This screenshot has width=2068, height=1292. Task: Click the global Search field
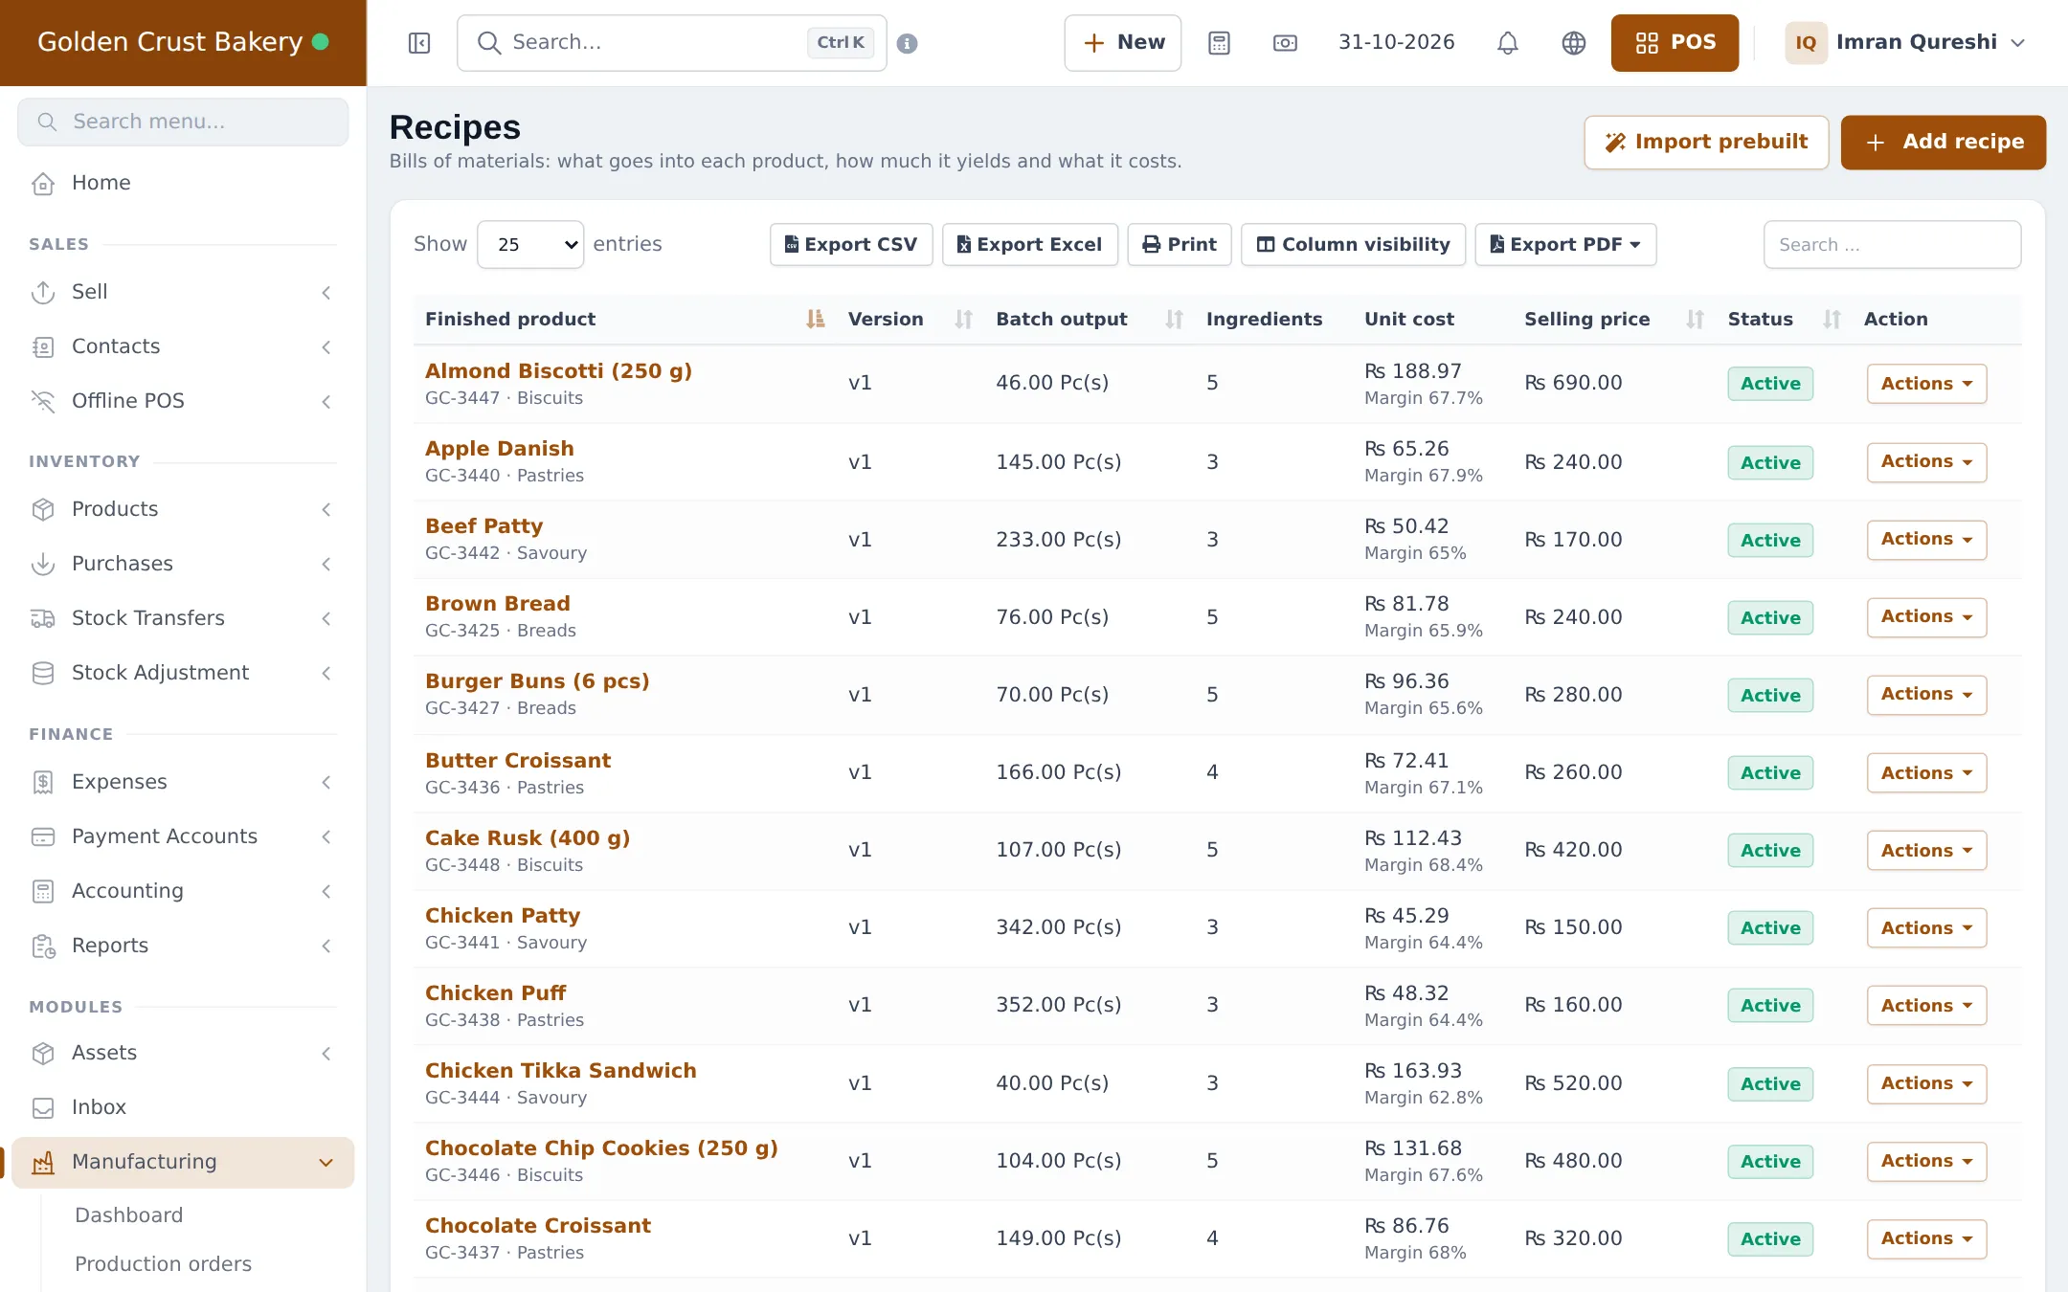pos(671,43)
